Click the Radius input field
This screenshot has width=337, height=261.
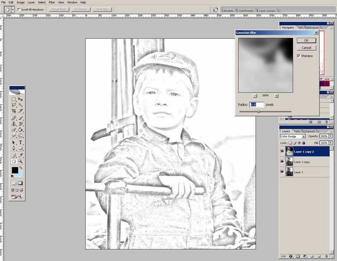click(257, 105)
